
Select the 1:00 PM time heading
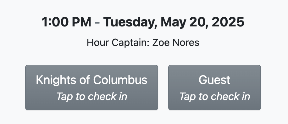(x=66, y=22)
